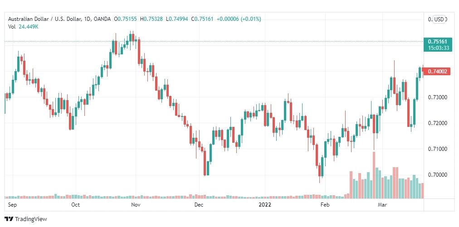Click the green 0.75161 current price label
459x227 pixels.
tap(438, 42)
